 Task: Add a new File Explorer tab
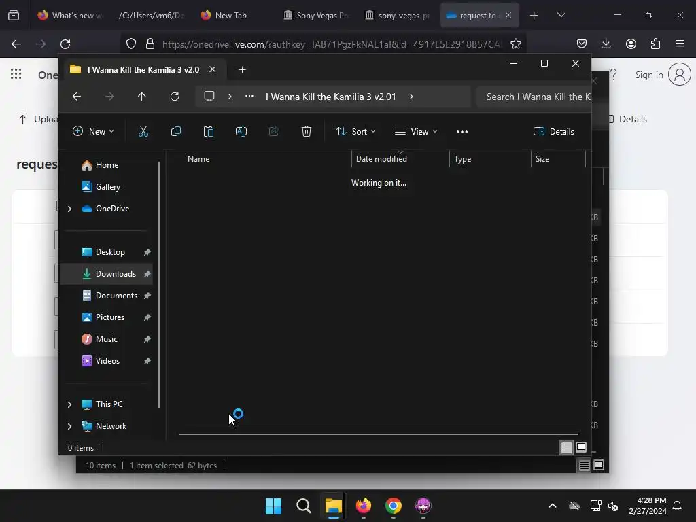tap(243, 70)
